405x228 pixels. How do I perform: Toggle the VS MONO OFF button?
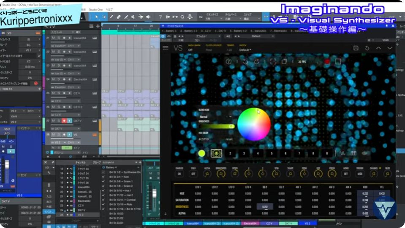[x=346, y=174]
